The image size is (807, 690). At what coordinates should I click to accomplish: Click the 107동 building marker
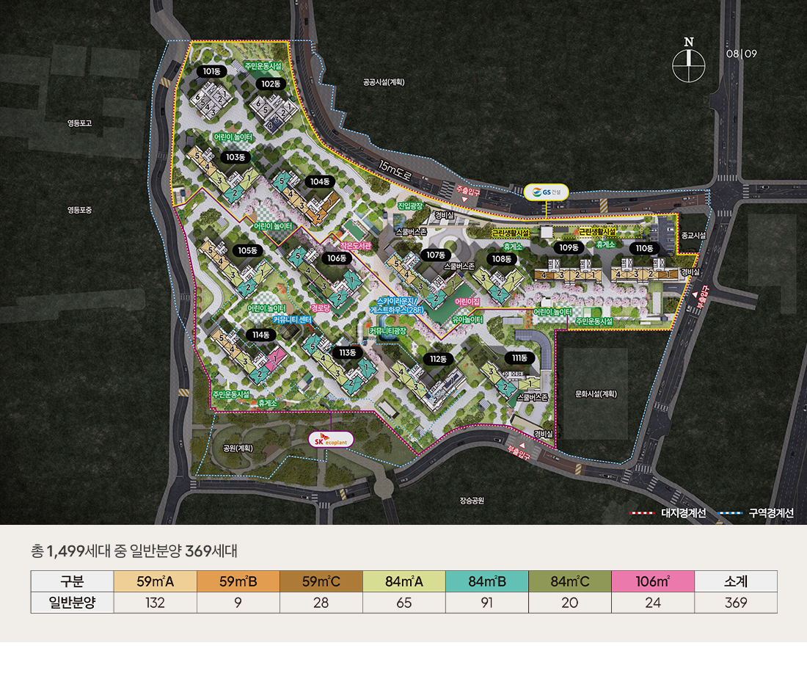436,255
